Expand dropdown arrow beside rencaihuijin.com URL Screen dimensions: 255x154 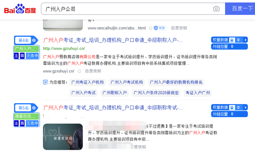[150, 28]
